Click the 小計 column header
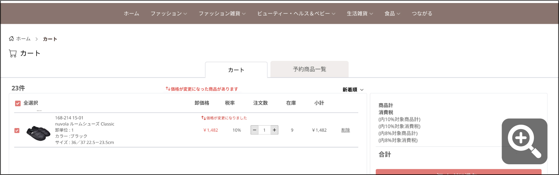Image resolution: width=559 pixels, height=175 pixels. click(319, 103)
